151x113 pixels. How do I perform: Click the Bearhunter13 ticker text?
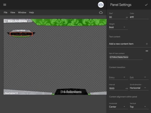click(11, 93)
